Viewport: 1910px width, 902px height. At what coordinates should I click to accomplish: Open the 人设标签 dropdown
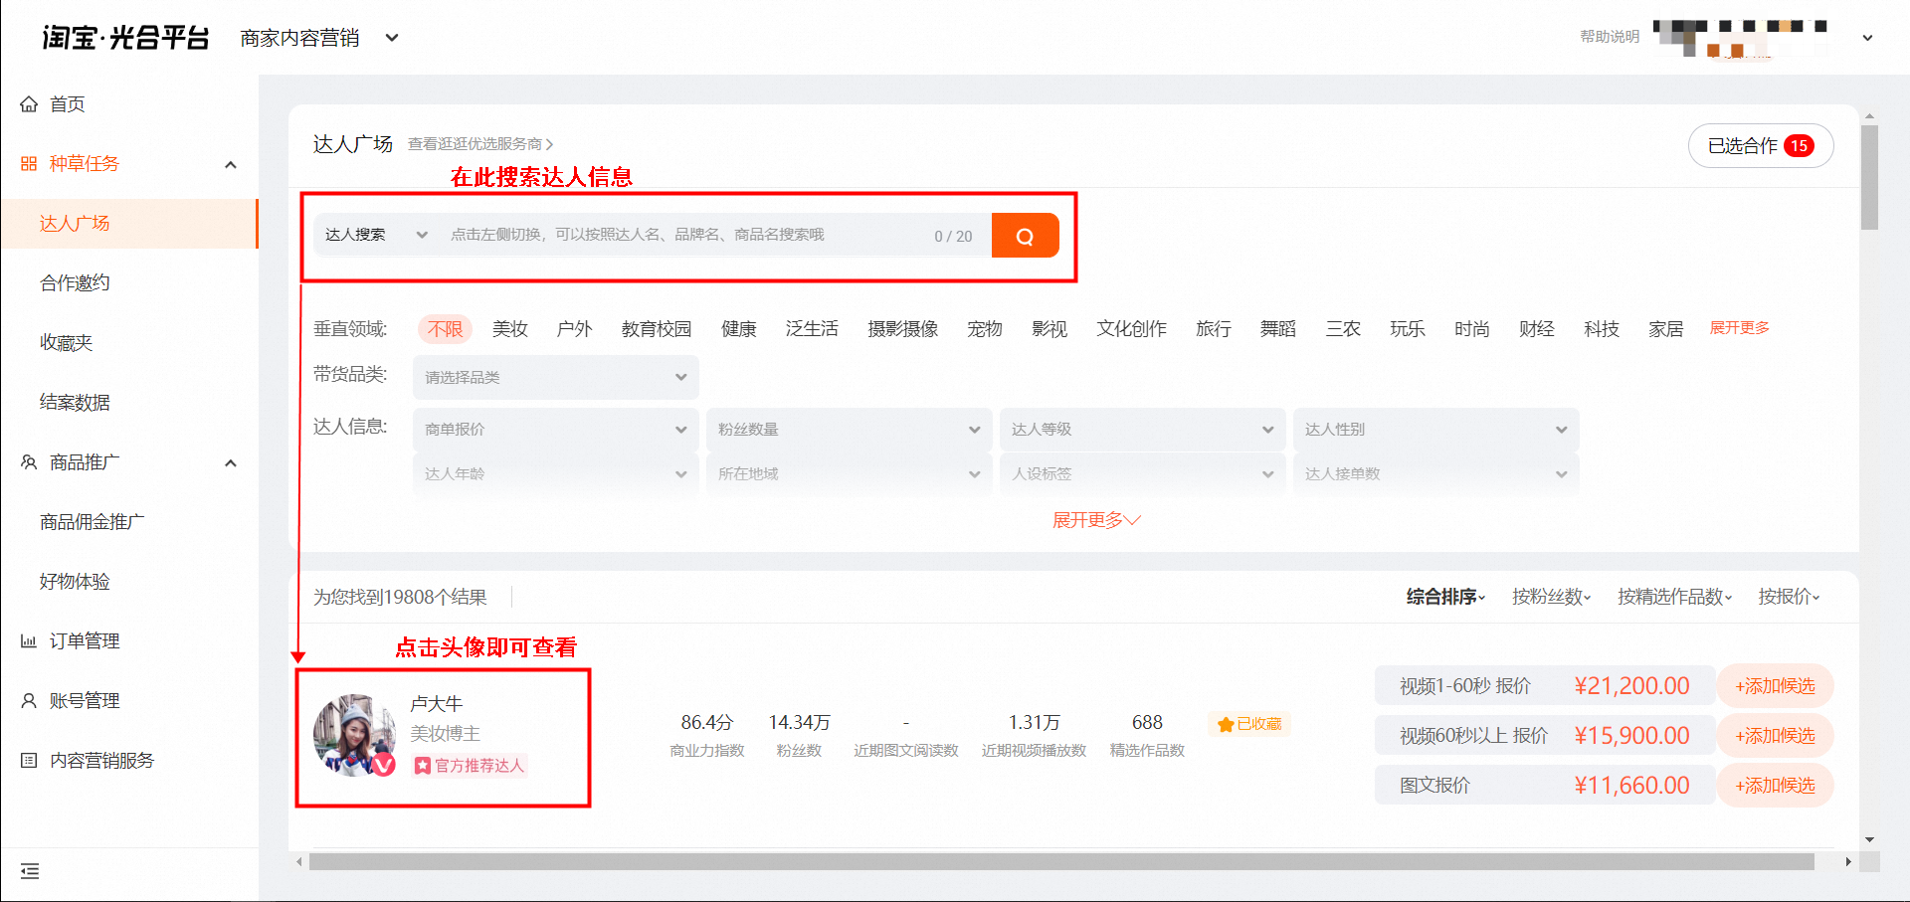[x=1142, y=473]
